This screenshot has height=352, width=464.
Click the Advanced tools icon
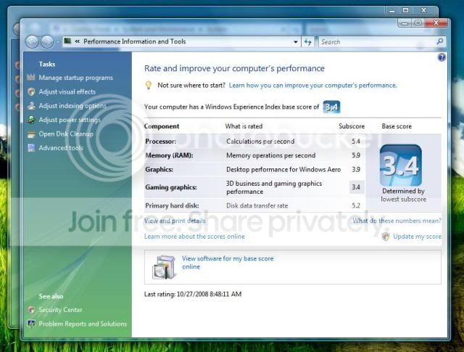pyautogui.click(x=31, y=148)
